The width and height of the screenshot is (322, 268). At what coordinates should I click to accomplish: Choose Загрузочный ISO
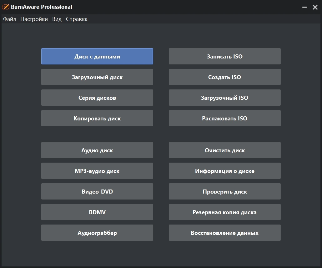pyautogui.click(x=225, y=98)
